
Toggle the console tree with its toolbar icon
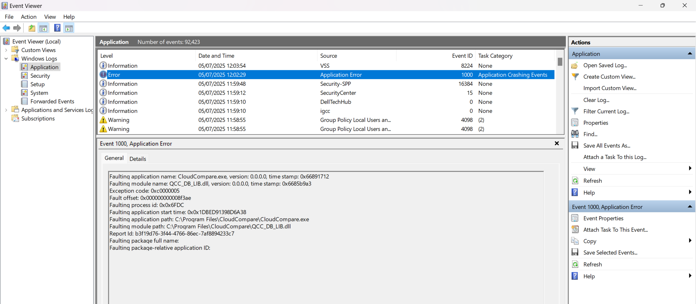coord(43,28)
